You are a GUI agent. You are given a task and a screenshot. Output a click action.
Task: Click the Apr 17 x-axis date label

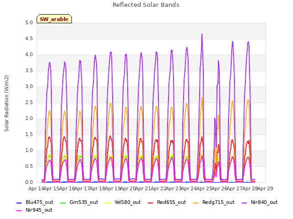point(82,188)
